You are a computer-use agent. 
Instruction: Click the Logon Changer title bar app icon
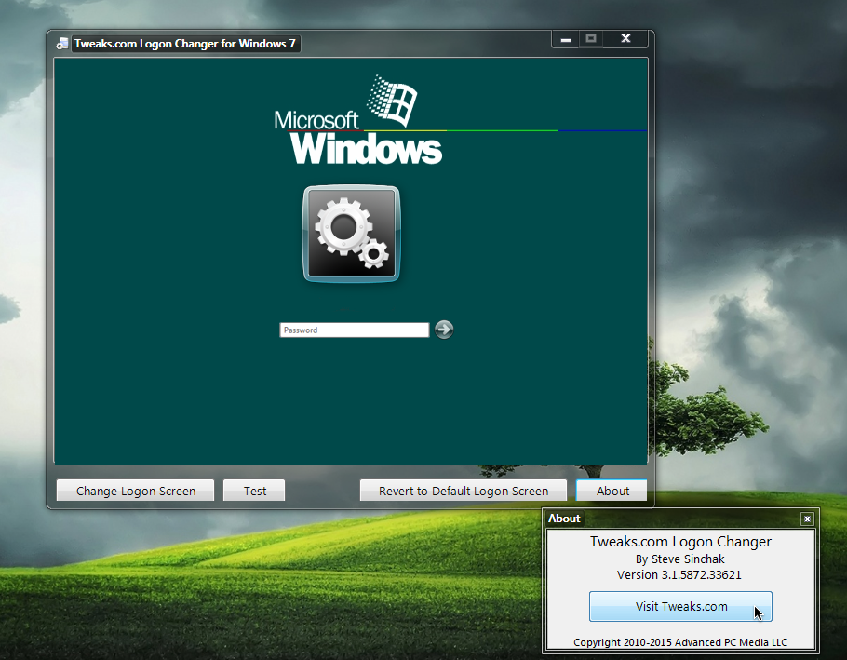point(62,44)
